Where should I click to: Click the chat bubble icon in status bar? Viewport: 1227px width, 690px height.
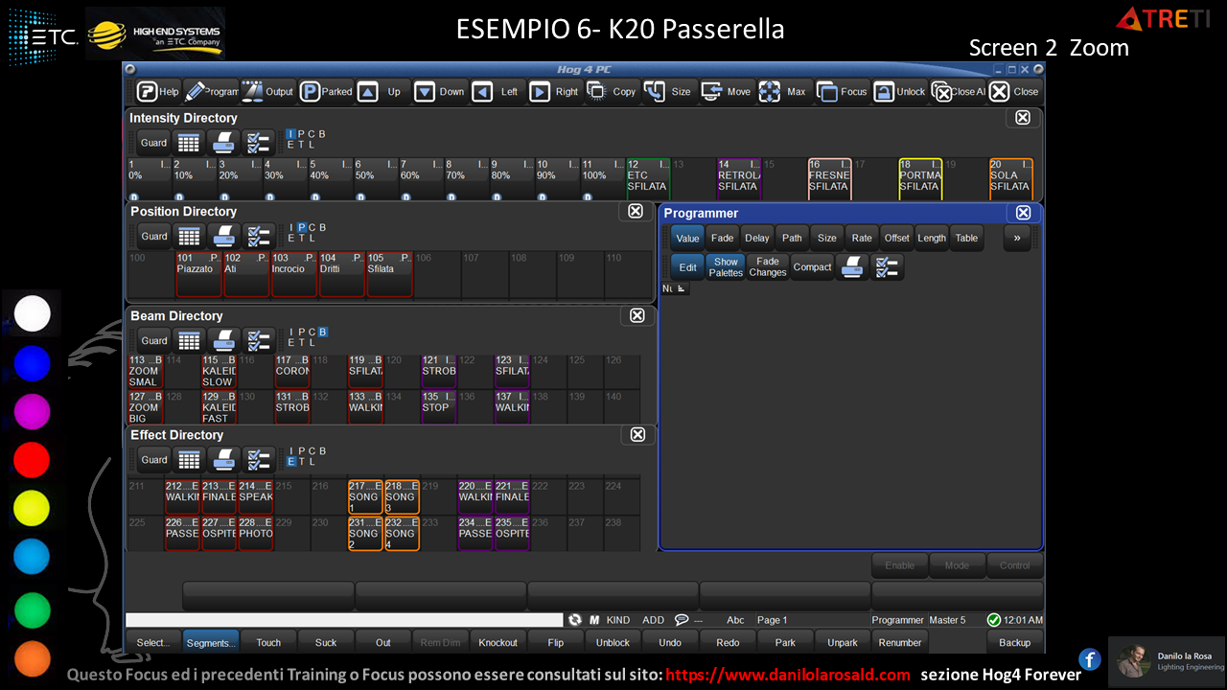[682, 620]
